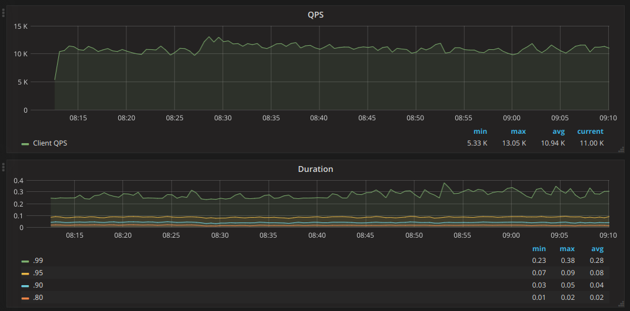Open the color picker for Client QPS swatch
630x311 pixels.
pyautogui.click(x=25, y=144)
